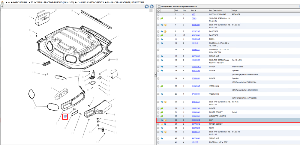Open the '---' breadcrumb root
This screenshot has width=300, height=145.
[x=9, y=2]
